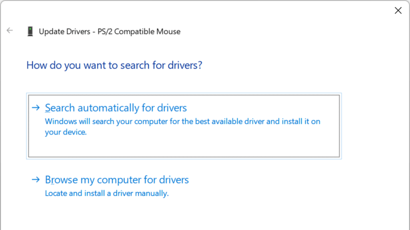Click 'Locate and install a driver manually' text
The image size is (410, 230).
coord(107,193)
